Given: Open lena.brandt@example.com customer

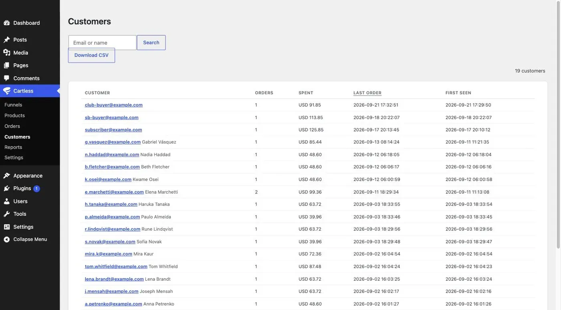Looking at the screenshot, I should (x=114, y=279).
